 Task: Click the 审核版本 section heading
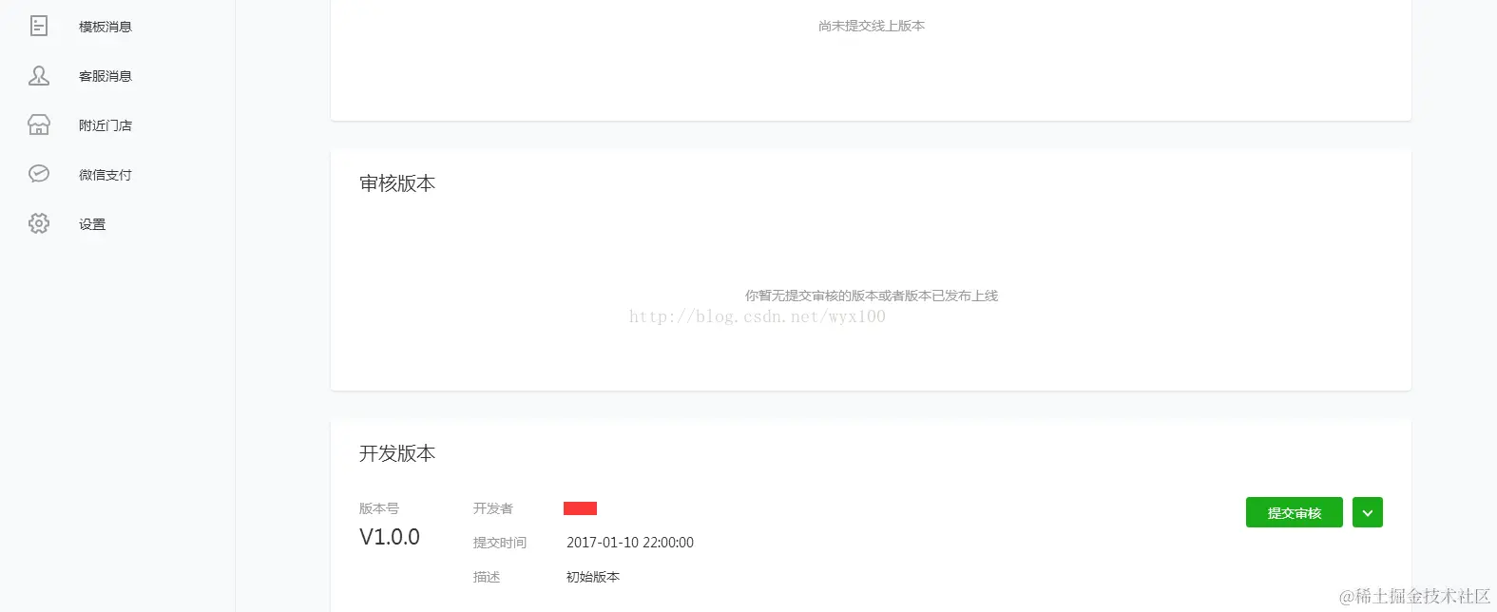(x=397, y=183)
